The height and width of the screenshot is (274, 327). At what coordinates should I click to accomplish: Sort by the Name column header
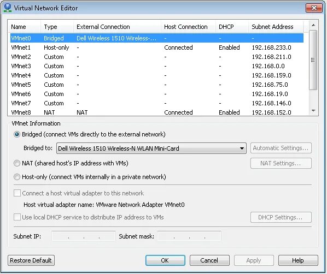tap(24, 27)
